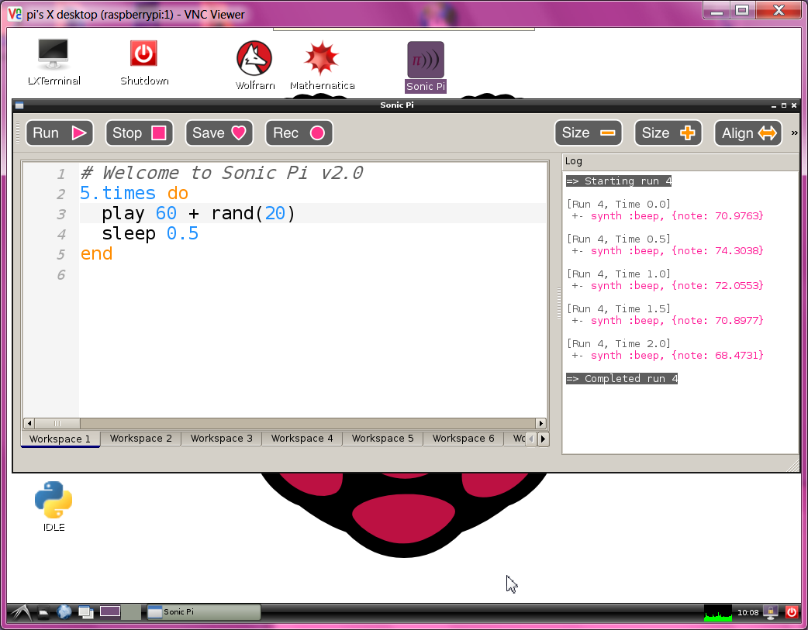Click the editor horizontal scrollbar right arrow
Screen dimensions: 808x630
pos(540,424)
